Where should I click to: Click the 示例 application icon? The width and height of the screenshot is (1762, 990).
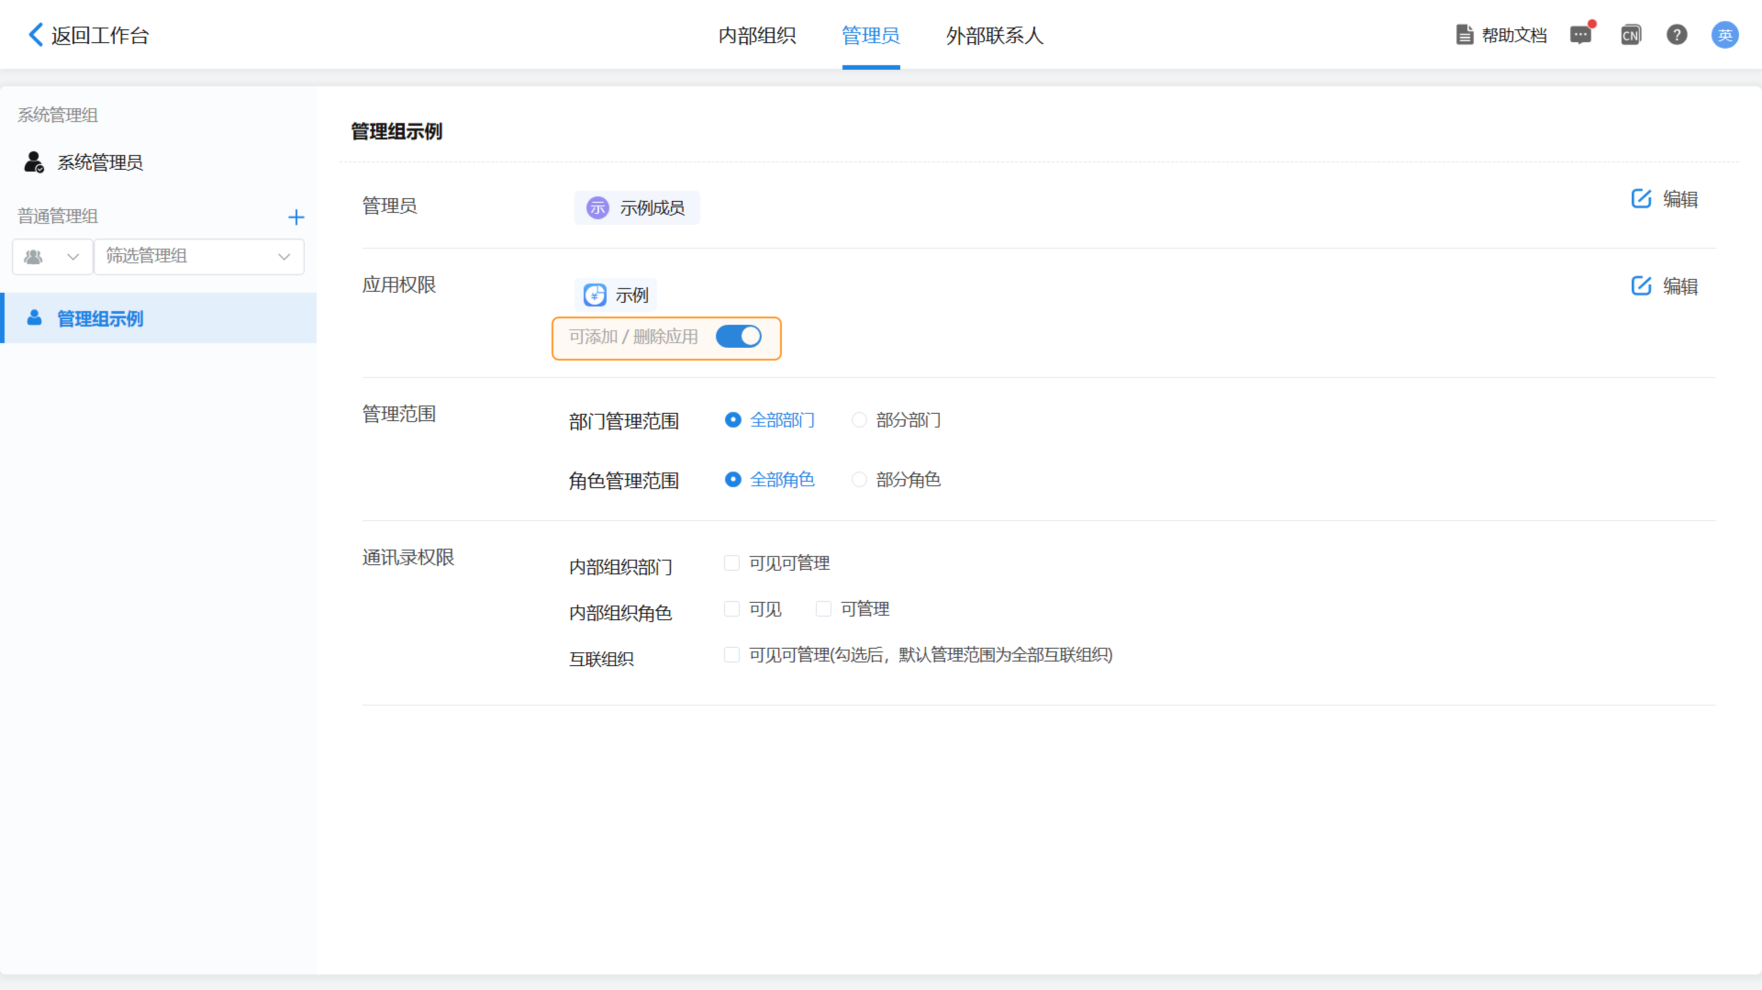594,295
